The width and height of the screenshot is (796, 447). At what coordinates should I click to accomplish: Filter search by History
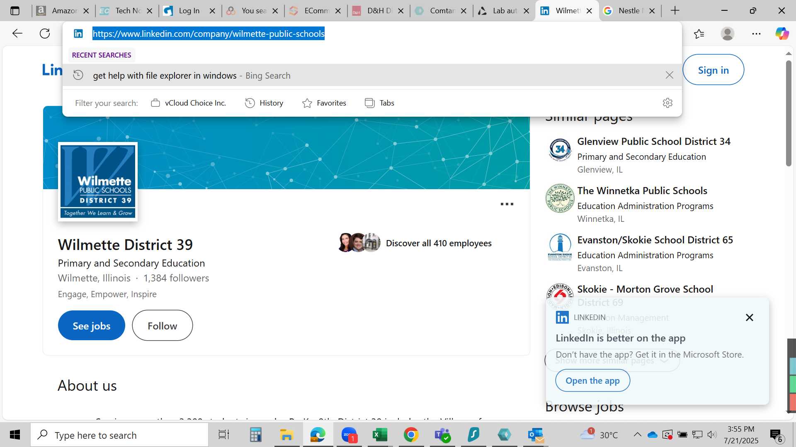tap(264, 103)
